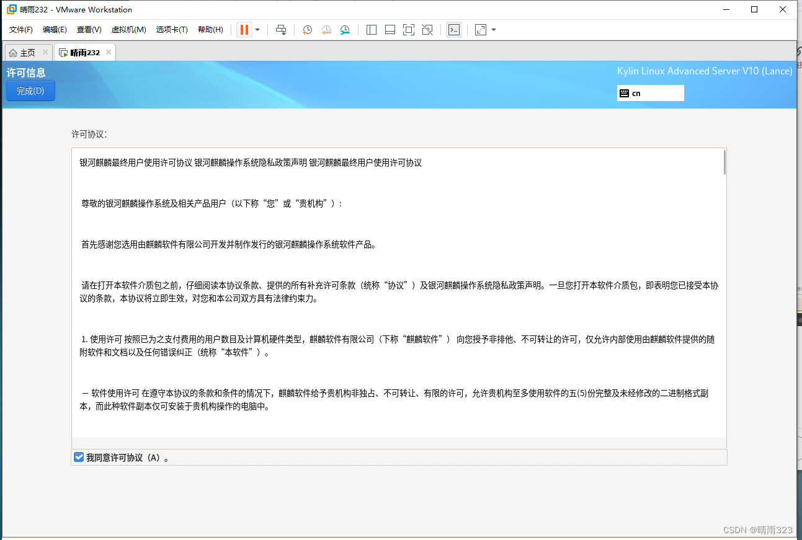Click the VMware Workstation title bar icon

pos(11,9)
